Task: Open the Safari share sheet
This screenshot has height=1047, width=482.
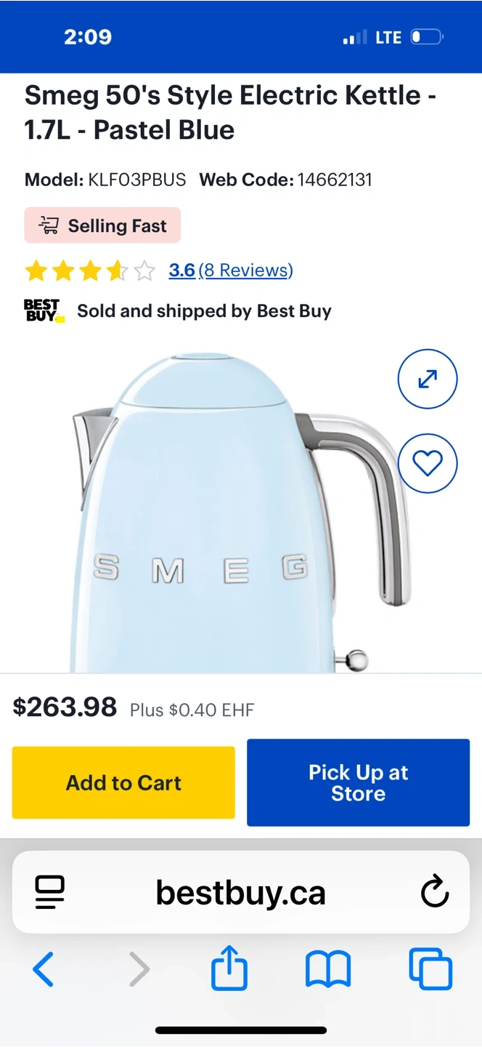Action: (229, 968)
